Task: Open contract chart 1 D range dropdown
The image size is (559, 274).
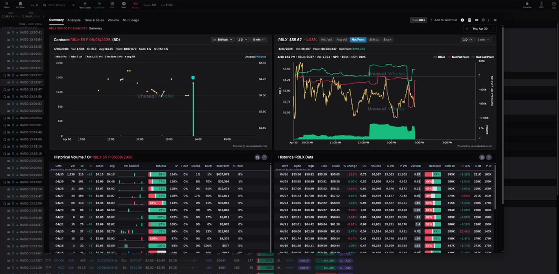Action: coord(242,40)
